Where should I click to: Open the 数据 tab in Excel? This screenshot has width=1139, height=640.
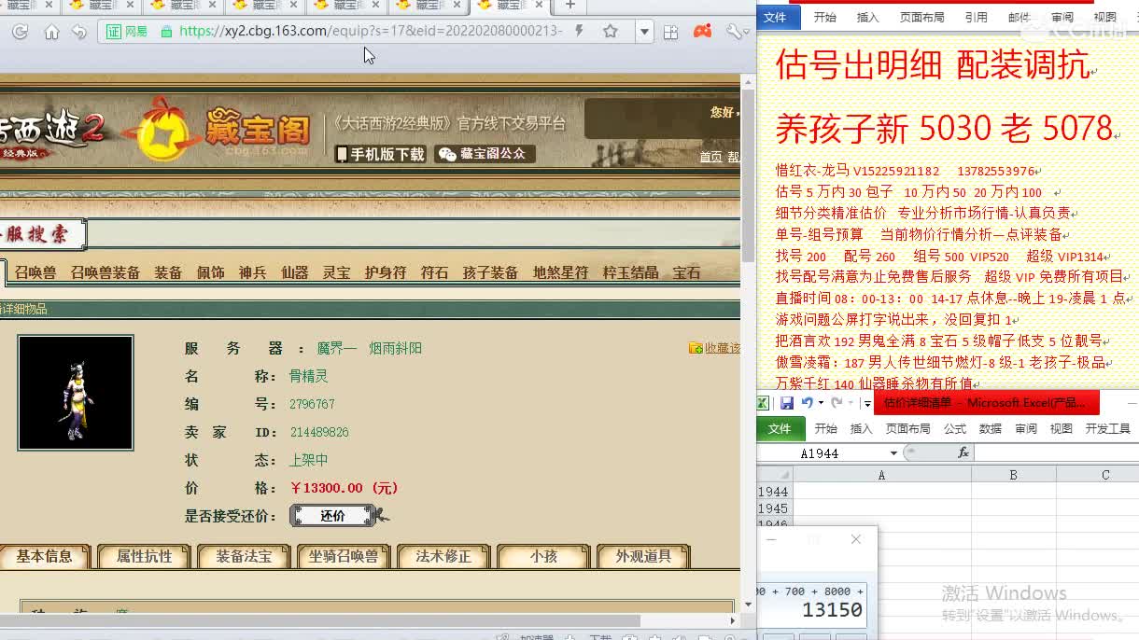(991, 428)
